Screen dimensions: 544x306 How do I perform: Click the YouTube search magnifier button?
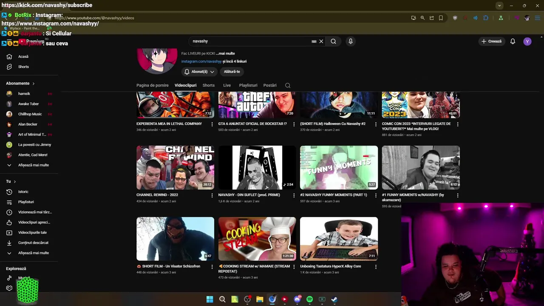point(333,41)
